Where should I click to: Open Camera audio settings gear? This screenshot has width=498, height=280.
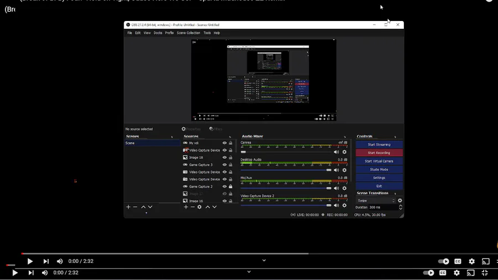click(344, 152)
